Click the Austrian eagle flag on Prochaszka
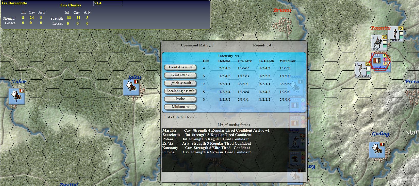This screenshot has width=419, height=186. pyautogui.click(x=368, y=64)
